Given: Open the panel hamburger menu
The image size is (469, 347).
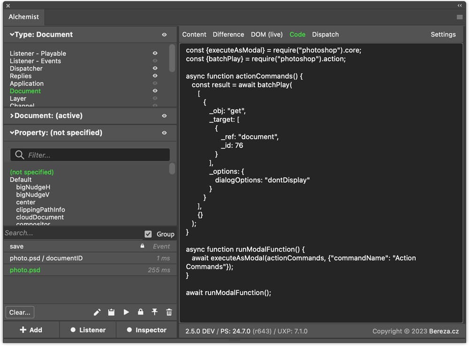Looking at the screenshot, I should tap(460, 17).
